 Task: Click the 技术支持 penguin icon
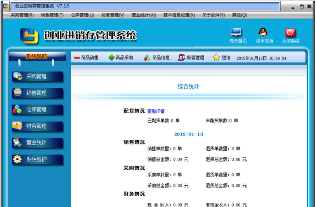point(263,32)
